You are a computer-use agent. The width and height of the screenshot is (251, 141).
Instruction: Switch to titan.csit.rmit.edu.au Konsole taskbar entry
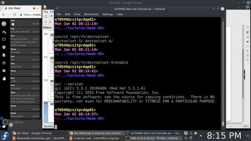pyautogui.click(x=154, y=133)
